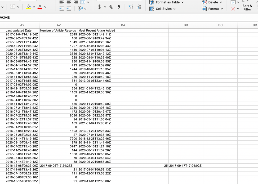The width and height of the screenshot is (258, 184).
Task: Click the Increase Indent icon
Action: pos(69,9)
